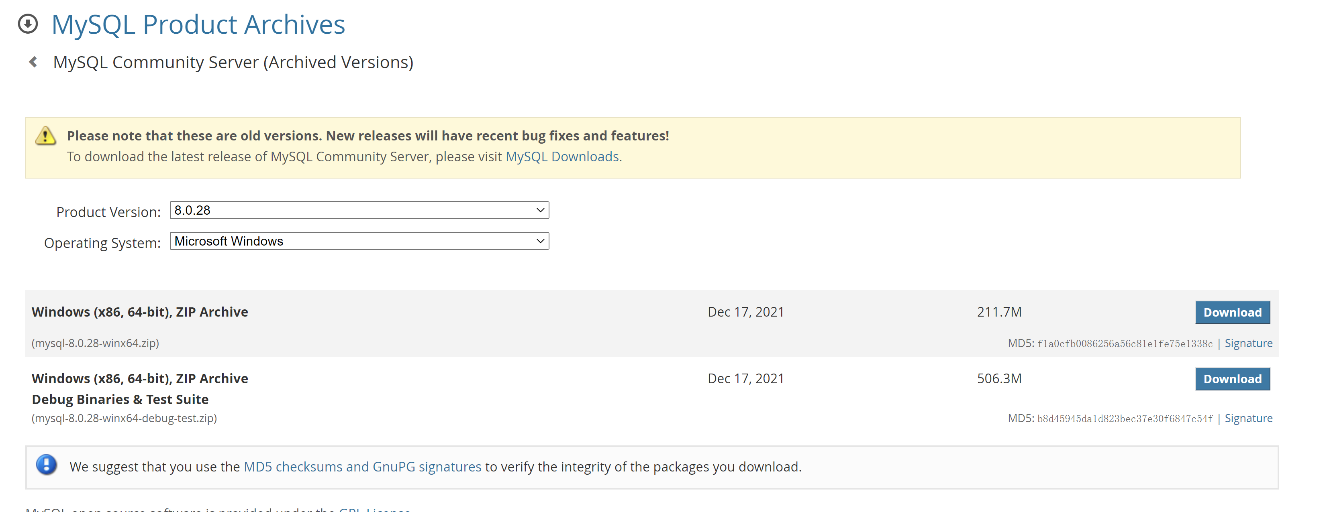Click the MD5 hash starting with b8d45945
1325x512 pixels.
click(1125, 419)
